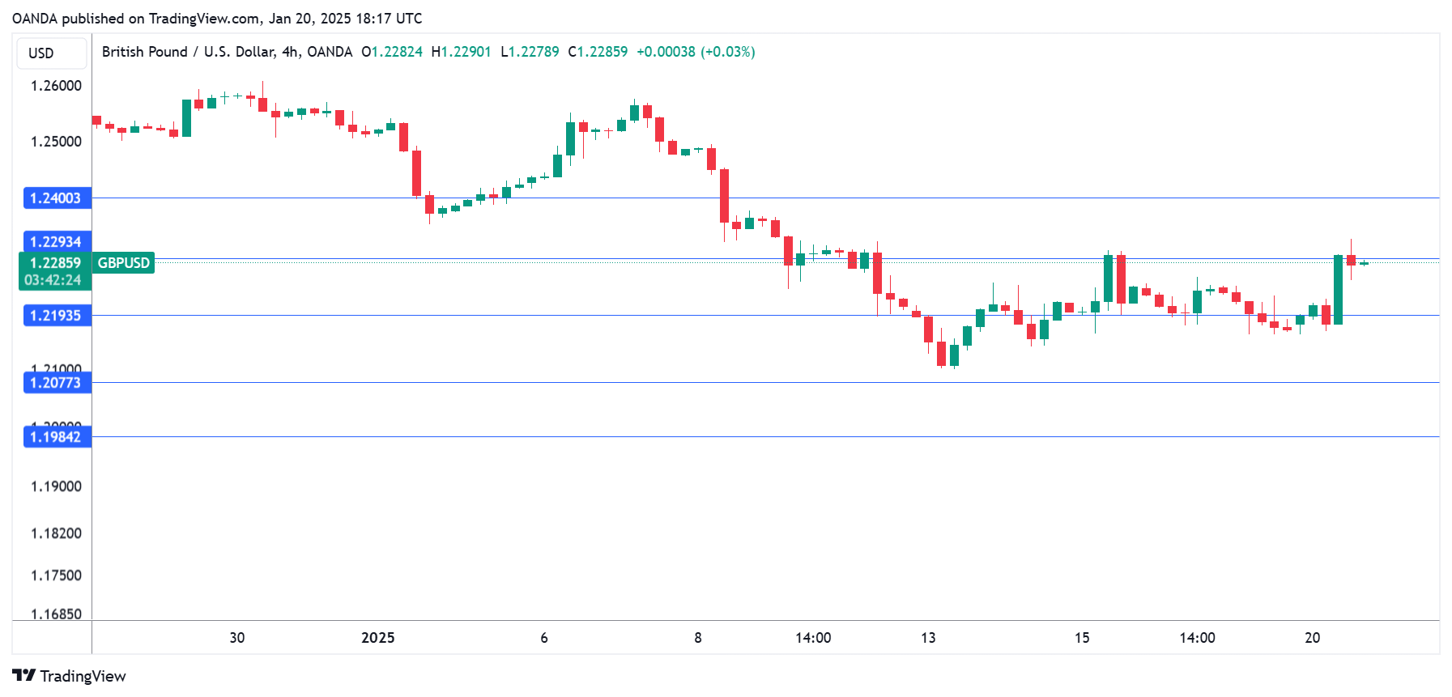
Task: Pick the 1.20773 horizontal line label
Action: click(x=56, y=383)
